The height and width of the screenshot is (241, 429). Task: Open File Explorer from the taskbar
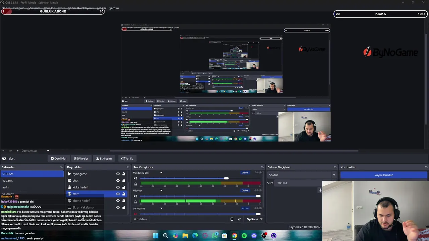(x=185, y=236)
